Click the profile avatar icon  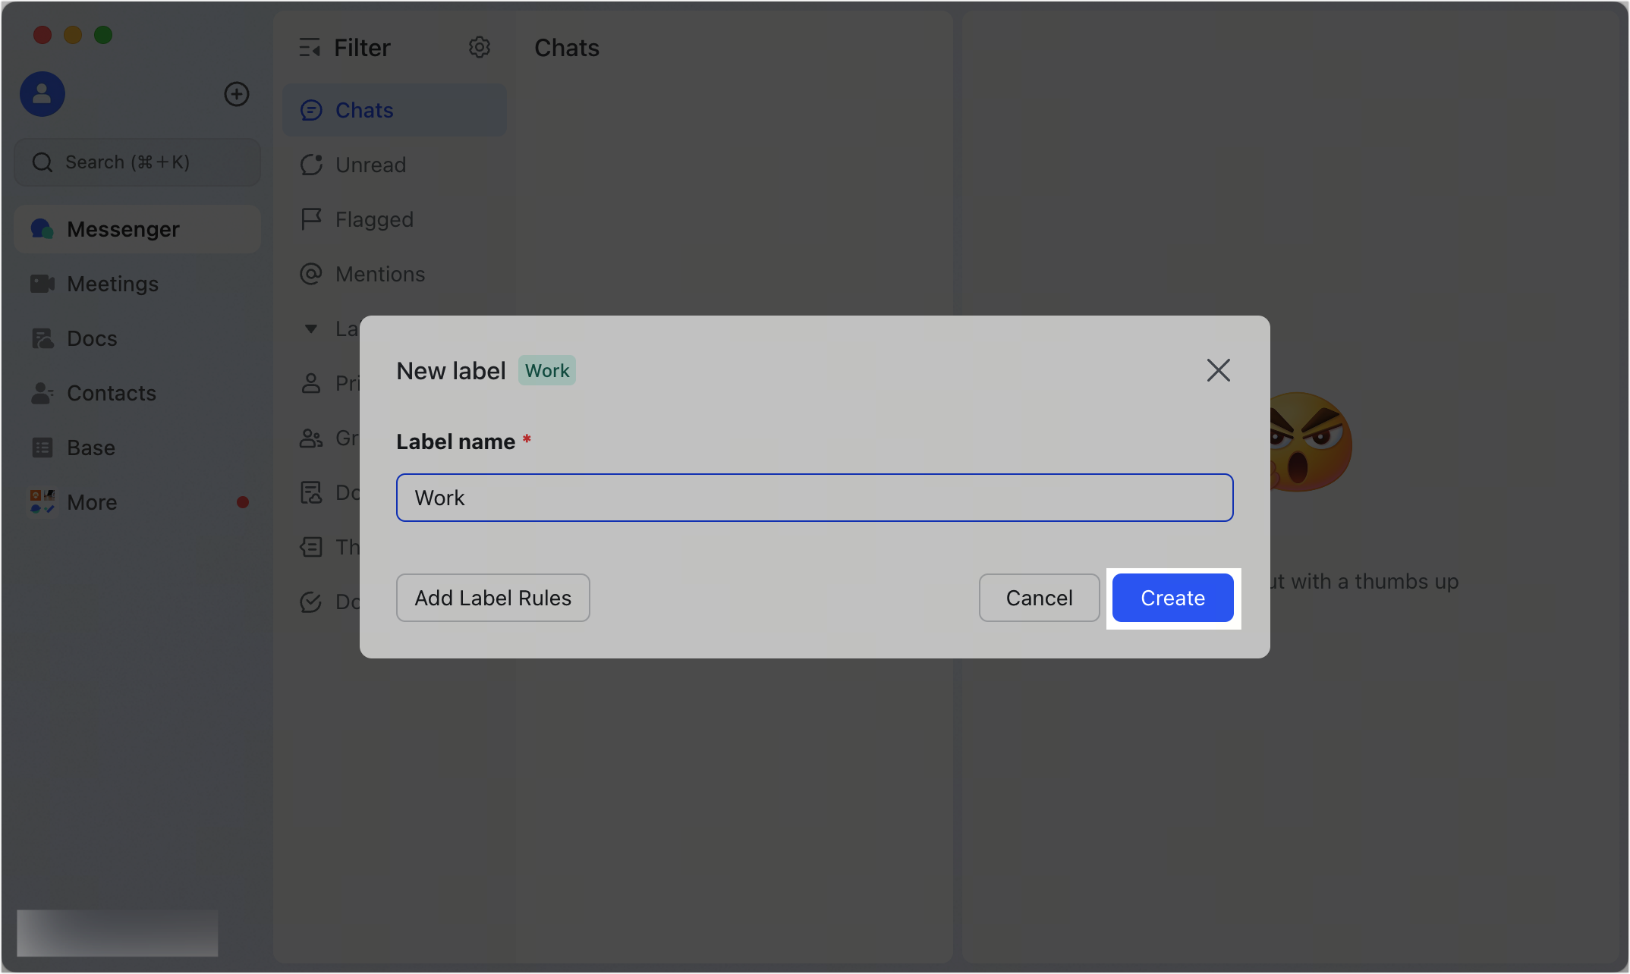tap(42, 94)
